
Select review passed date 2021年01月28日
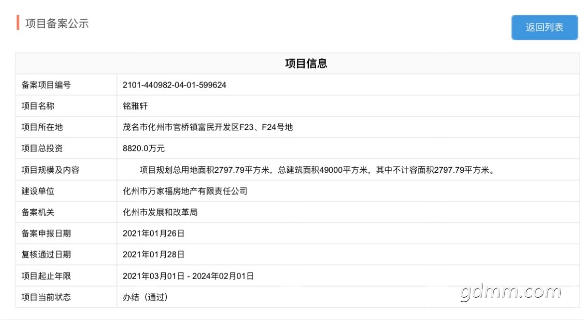pos(153,254)
